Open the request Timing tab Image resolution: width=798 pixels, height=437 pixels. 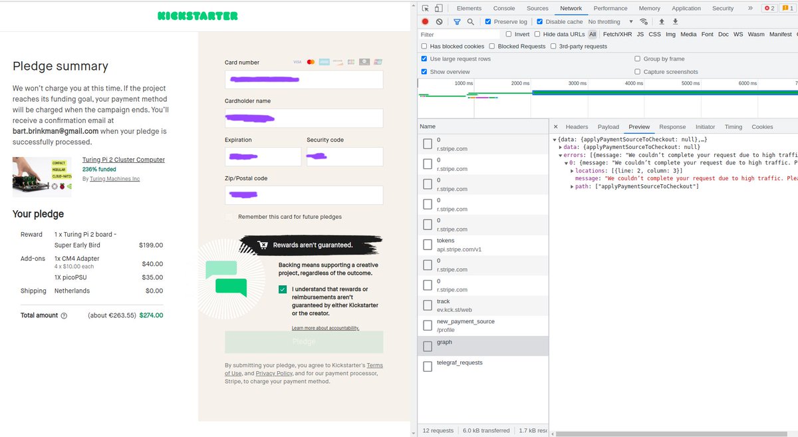coord(733,127)
